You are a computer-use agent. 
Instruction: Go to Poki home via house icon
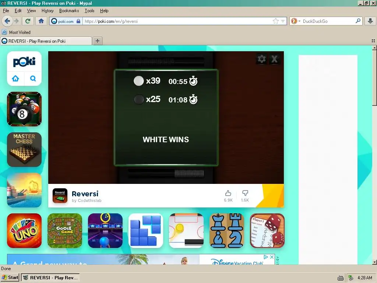pos(15,78)
